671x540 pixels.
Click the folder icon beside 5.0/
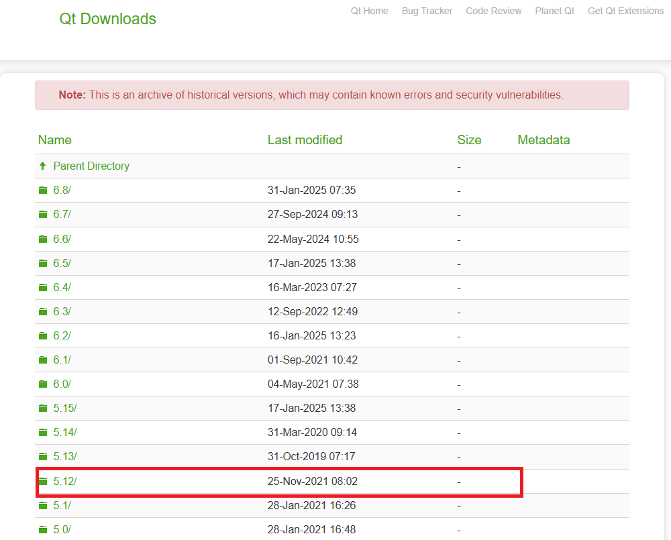click(43, 530)
